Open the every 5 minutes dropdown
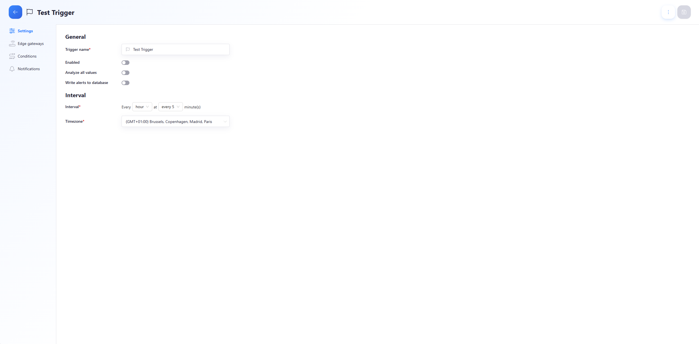699x344 pixels. (171, 107)
